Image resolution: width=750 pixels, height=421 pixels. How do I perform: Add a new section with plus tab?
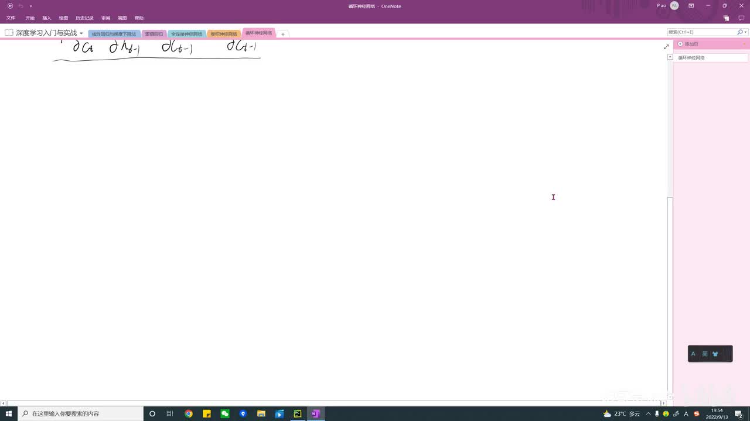[x=282, y=34]
